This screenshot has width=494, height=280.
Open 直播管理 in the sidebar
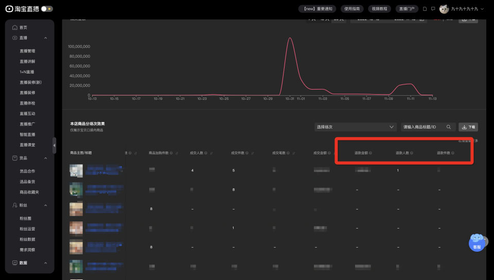tap(27, 51)
